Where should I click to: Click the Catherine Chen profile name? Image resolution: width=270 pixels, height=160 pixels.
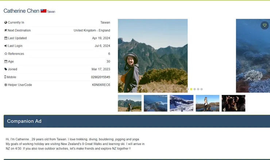(x=22, y=11)
